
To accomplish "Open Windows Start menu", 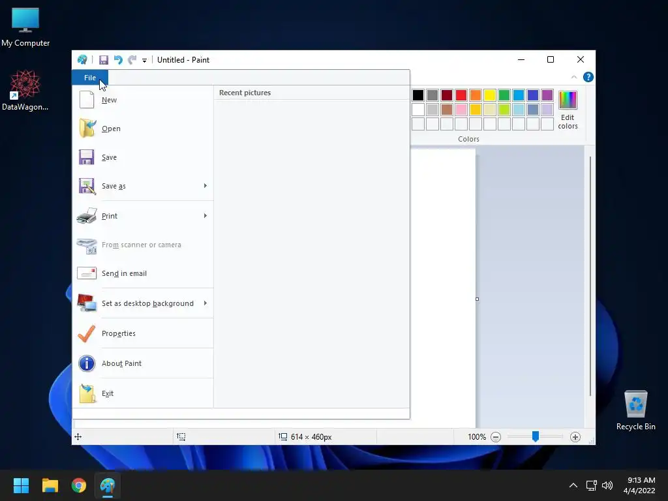I will point(21,485).
